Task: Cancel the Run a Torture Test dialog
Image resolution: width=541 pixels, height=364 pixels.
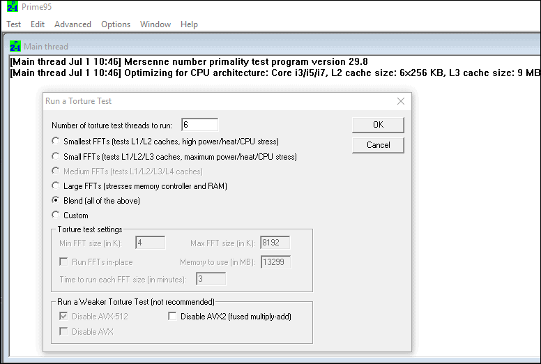Action: click(x=378, y=145)
